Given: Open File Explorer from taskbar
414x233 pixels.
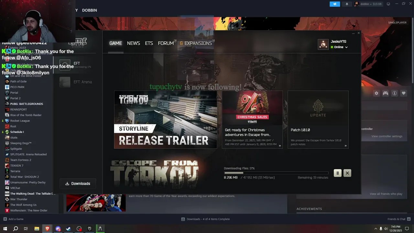Looking at the screenshot, I should click(x=37, y=229).
